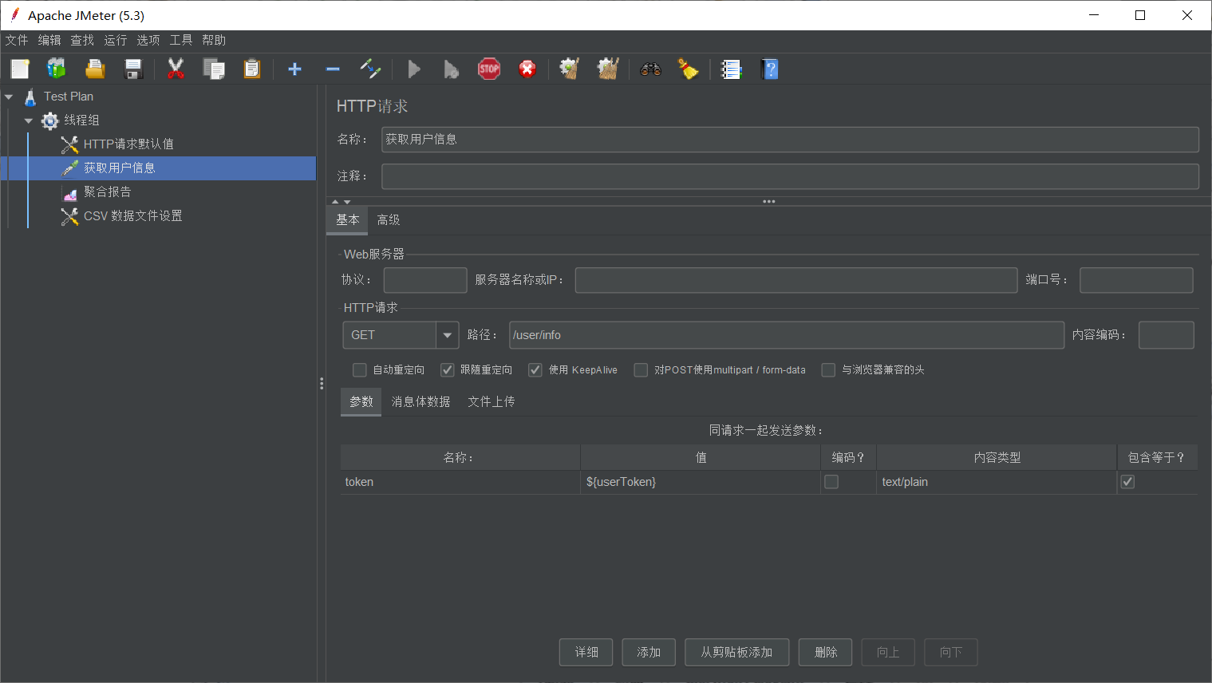This screenshot has width=1212, height=683.
Task: Switch to the 高级 tab
Action: tap(389, 220)
